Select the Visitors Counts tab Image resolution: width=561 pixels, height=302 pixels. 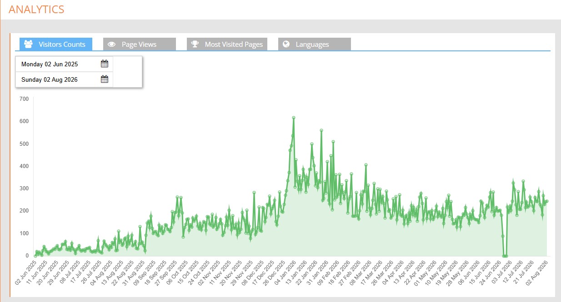(x=56, y=44)
